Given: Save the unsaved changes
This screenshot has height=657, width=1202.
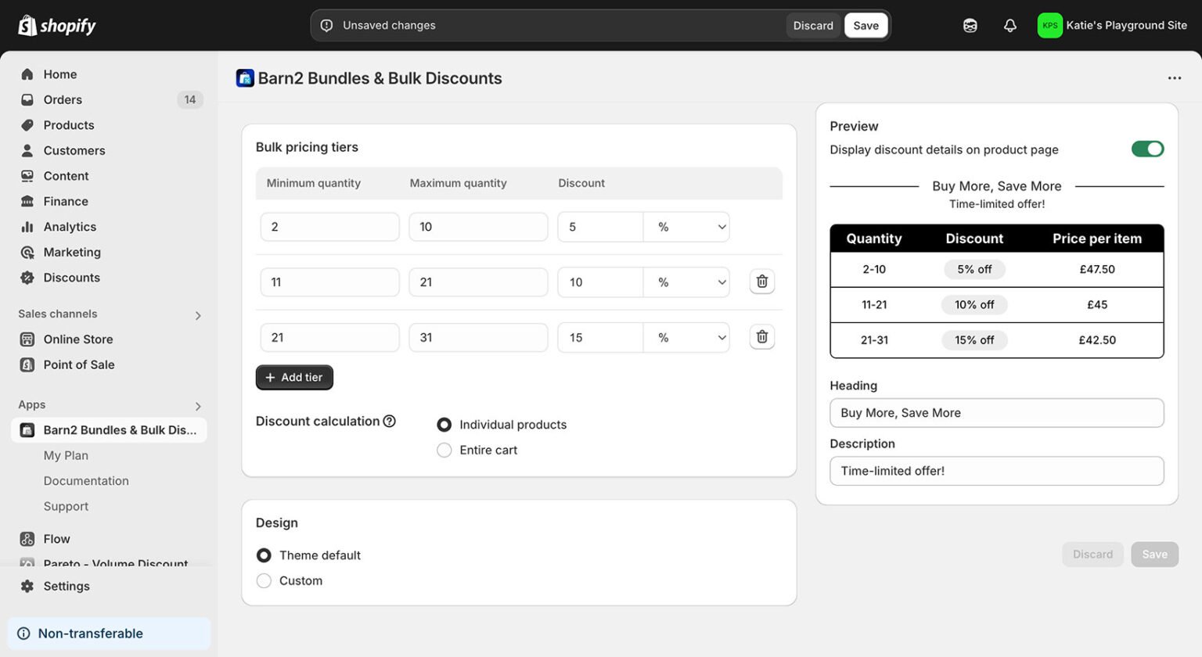Looking at the screenshot, I should tap(866, 24).
